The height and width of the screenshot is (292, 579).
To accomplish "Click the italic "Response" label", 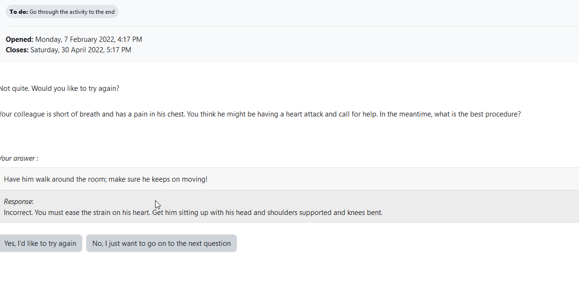I will (x=18, y=202).
